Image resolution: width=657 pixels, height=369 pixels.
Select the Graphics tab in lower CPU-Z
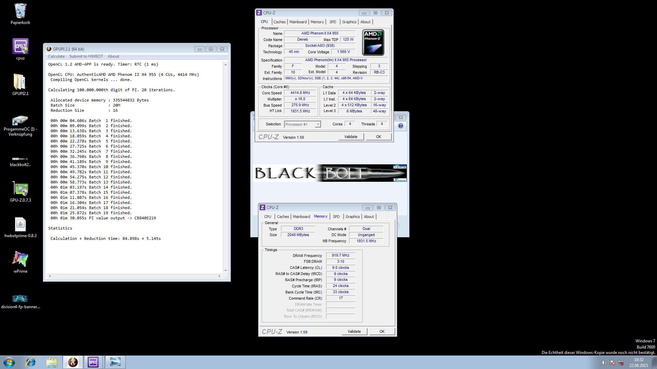(352, 217)
